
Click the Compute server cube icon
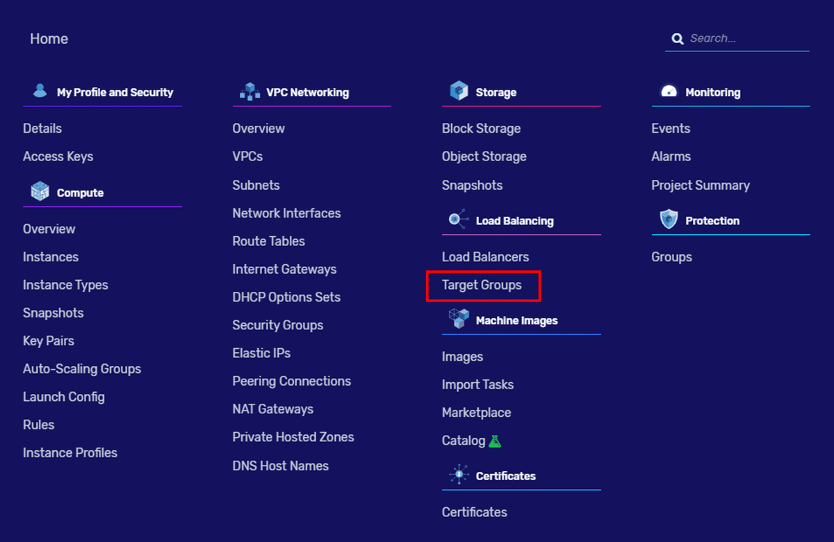40,191
